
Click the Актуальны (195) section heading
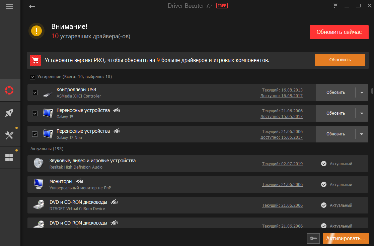47,149
